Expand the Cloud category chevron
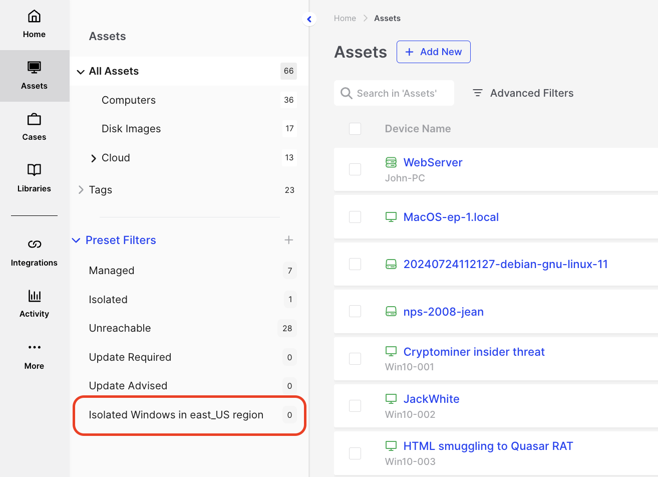The image size is (658, 477). (x=93, y=158)
